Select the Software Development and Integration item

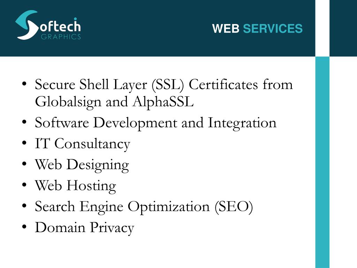click(x=155, y=123)
